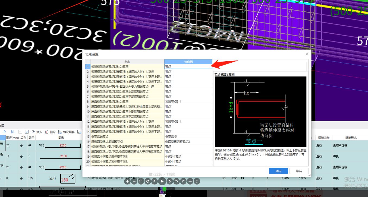Rotate image counterclockwise

(x=176, y=181)
